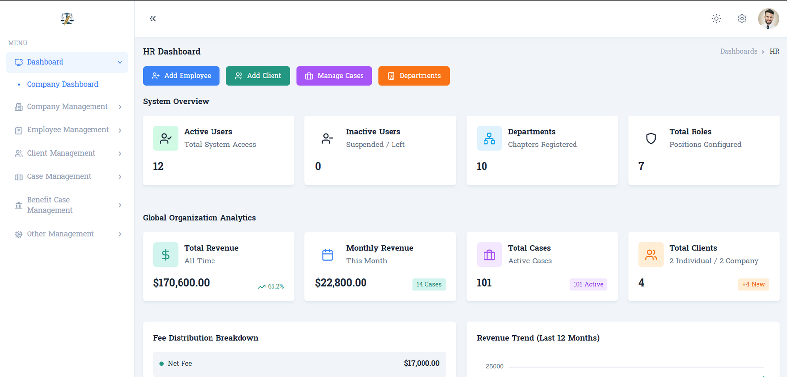Open settings gear icon in header

pyautogui.click(x=742, y=19)
